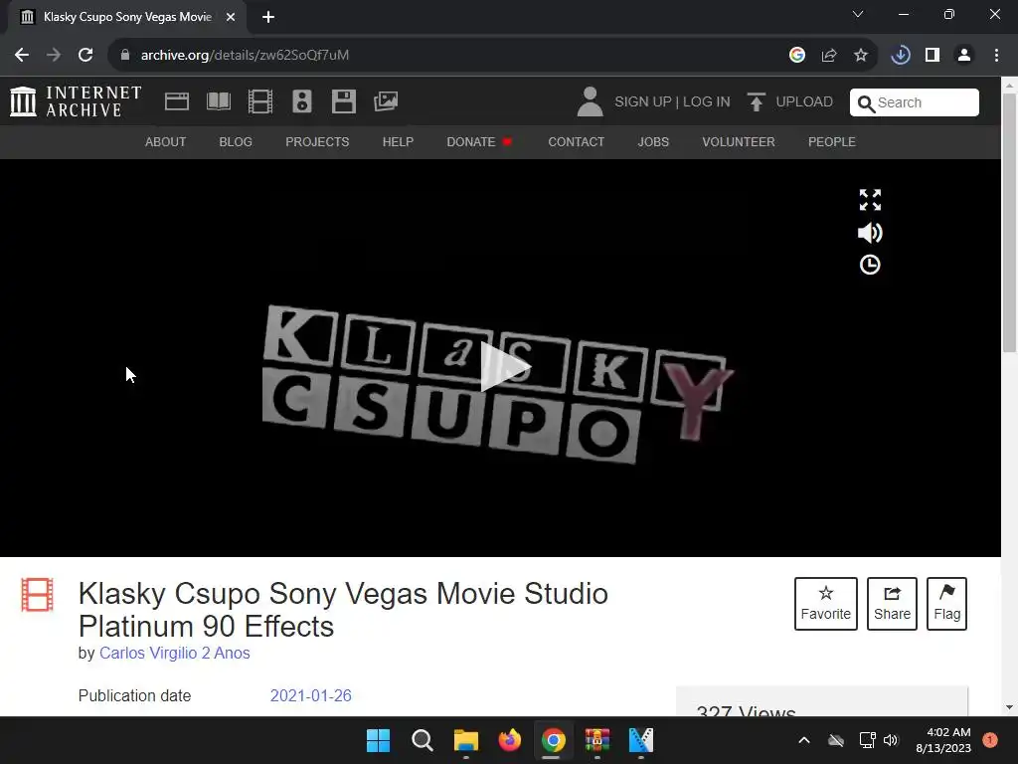Open Firefox from taskbar
Viewport: 1018px width, 764px height.
coord(510,740)
